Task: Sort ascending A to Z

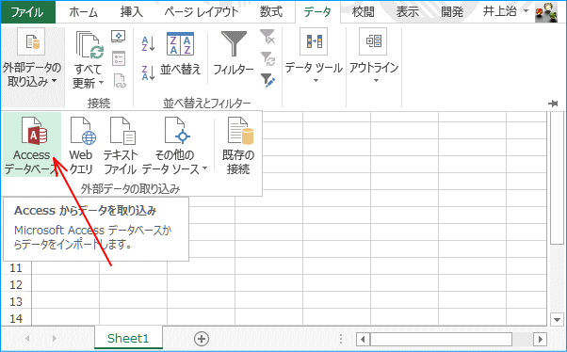Action: point(148,44)
